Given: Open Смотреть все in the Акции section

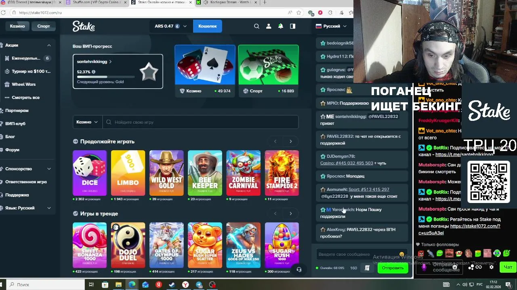Looking at the screenshot, I should [25, 97].
